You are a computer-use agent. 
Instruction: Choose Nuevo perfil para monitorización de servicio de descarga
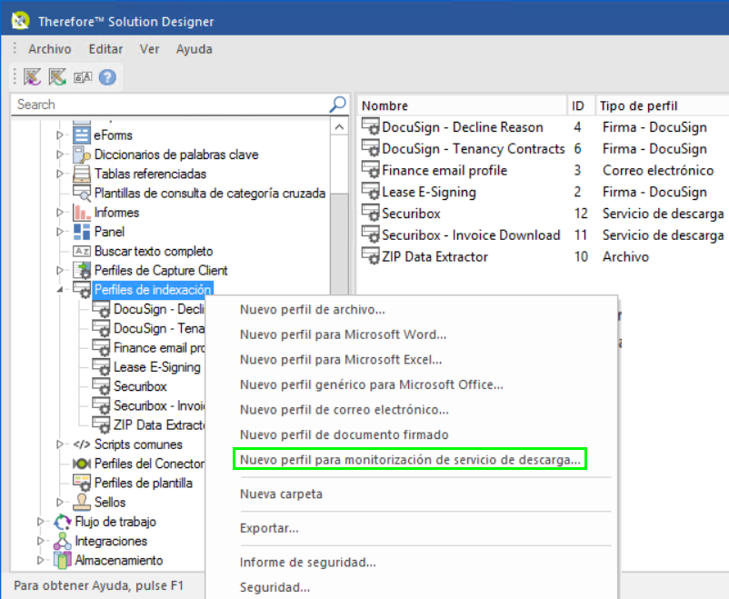[x=412, y=460]
